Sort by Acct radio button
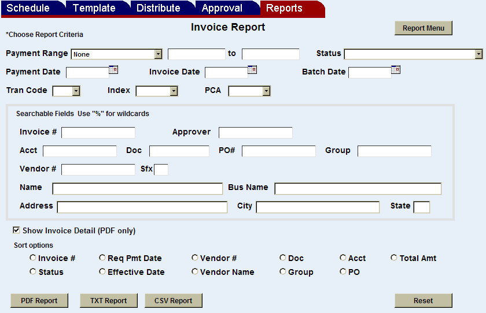This screenshot has height=313, width=486. [x=343, y=258]
